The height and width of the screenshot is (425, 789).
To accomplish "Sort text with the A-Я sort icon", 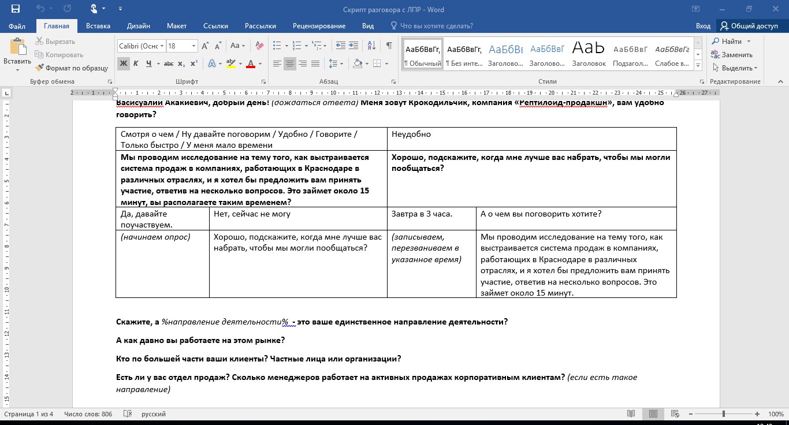I will coord(371,46).
